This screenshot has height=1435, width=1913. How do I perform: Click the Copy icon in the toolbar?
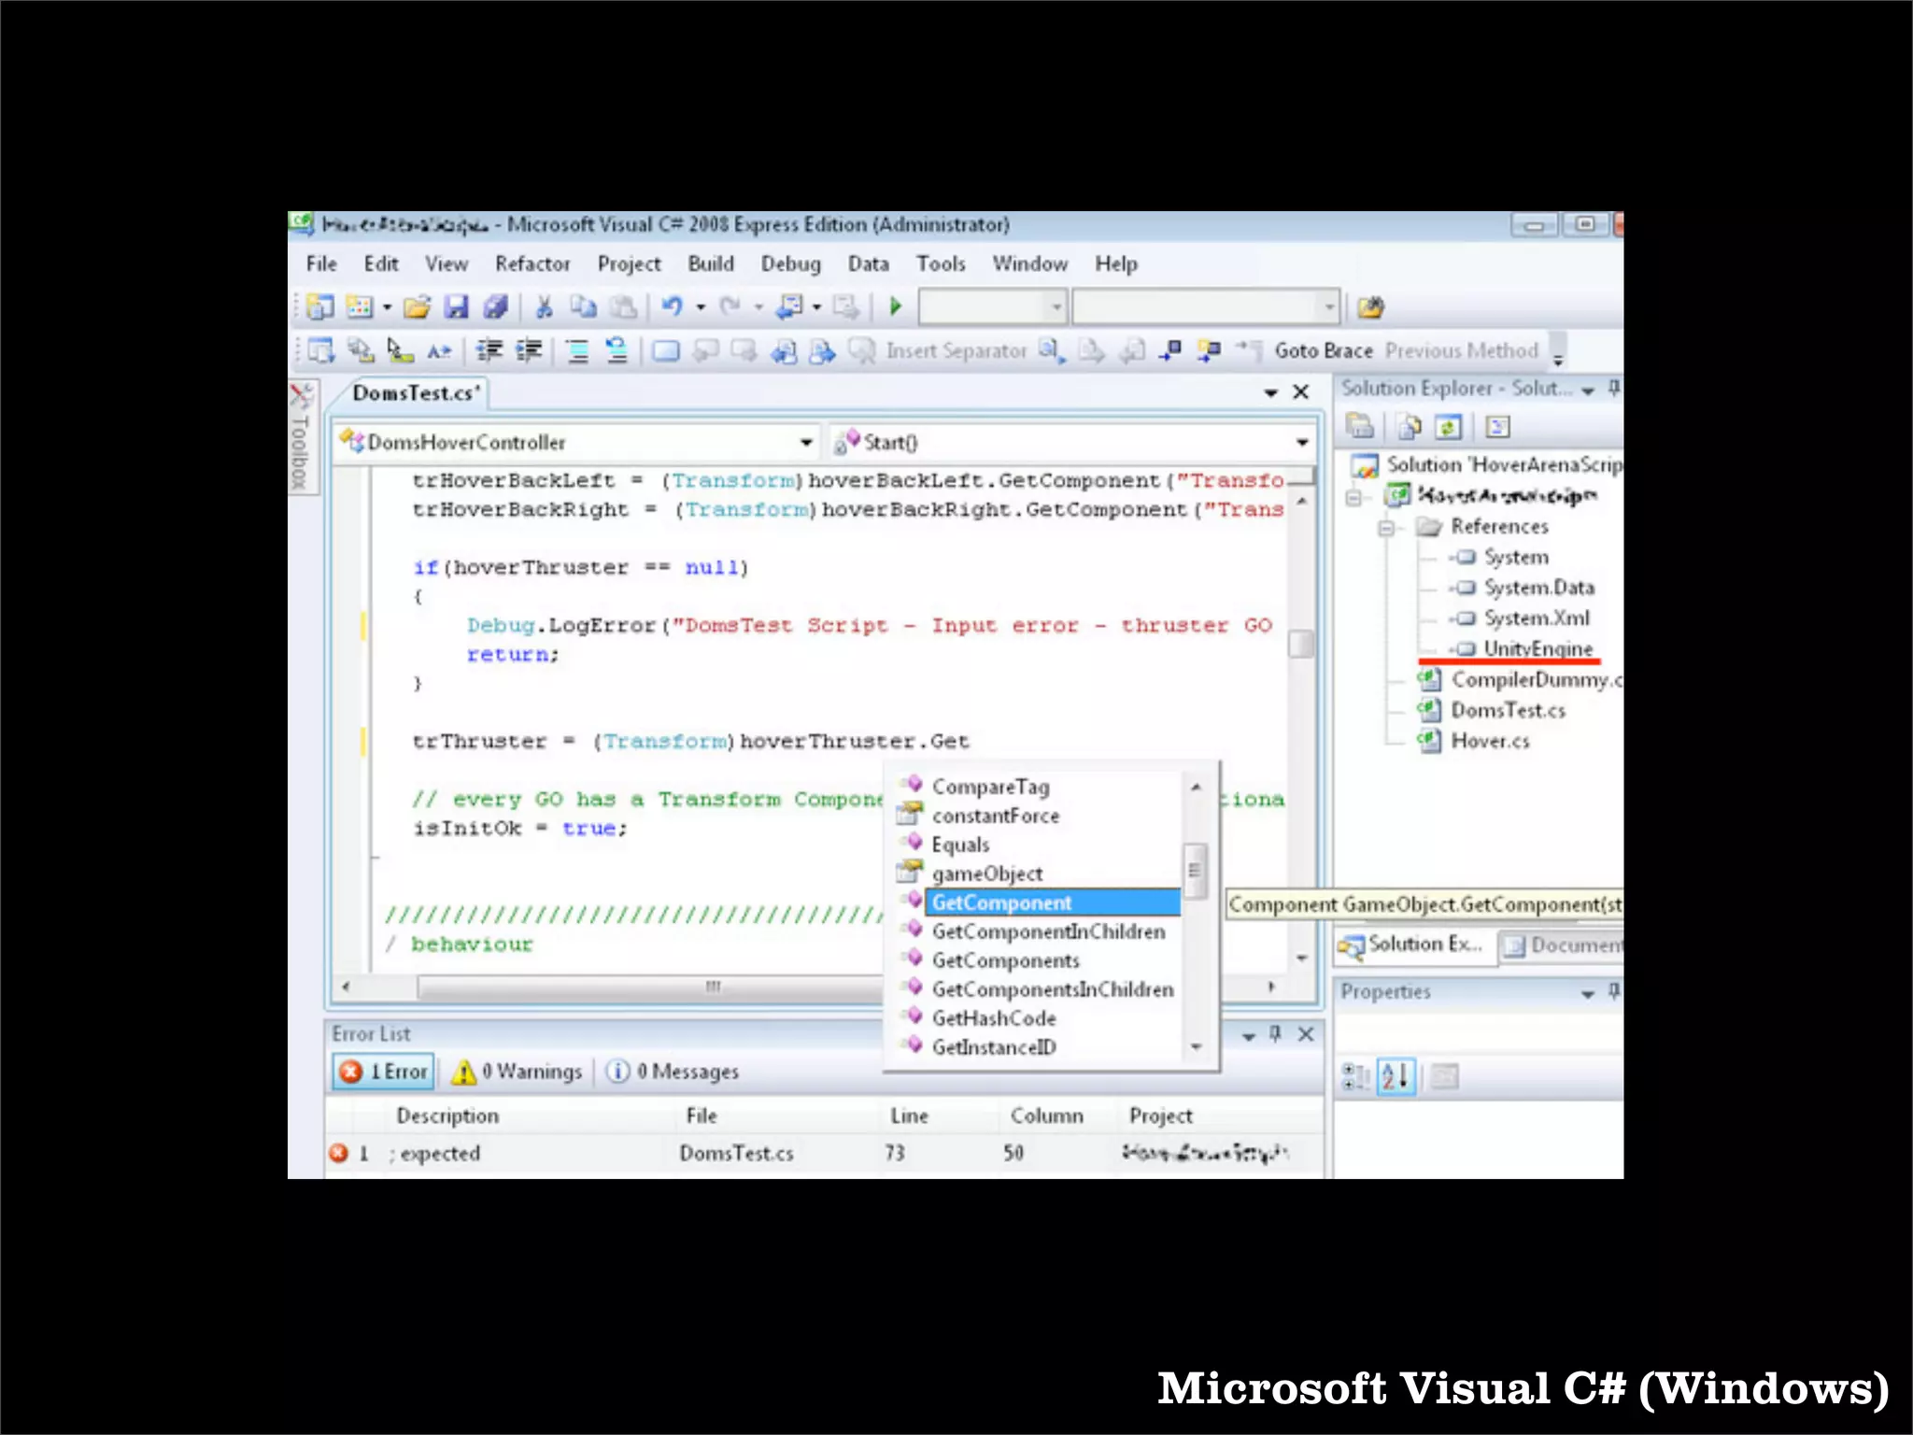tap(584, 306)
